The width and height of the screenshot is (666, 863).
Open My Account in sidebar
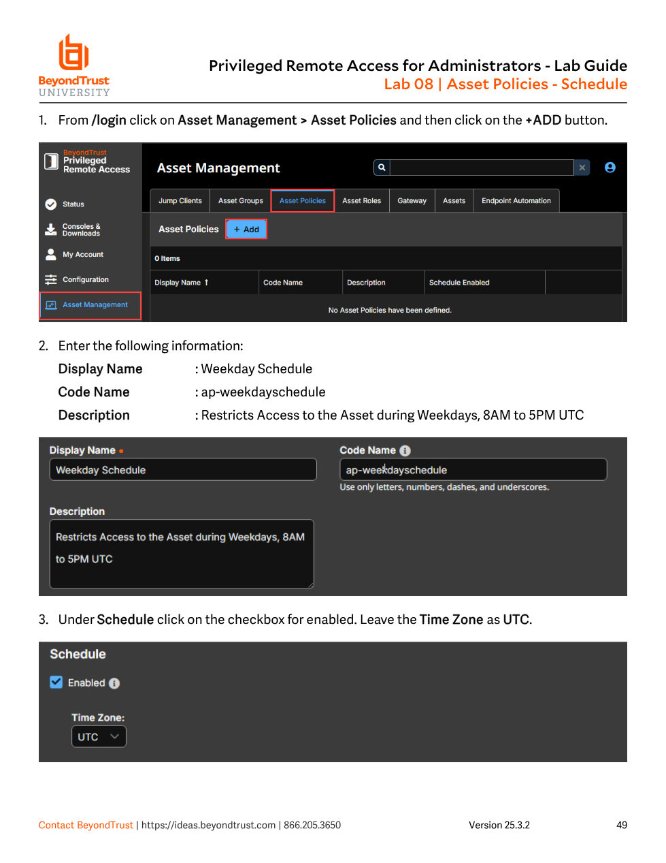83,255
